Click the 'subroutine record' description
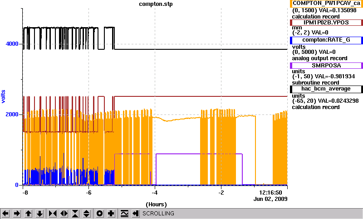363x219 pixels. coord(315,83)
